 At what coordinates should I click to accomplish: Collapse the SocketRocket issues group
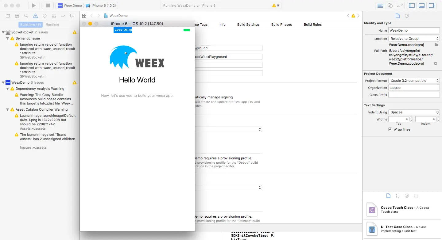[3, 32]
